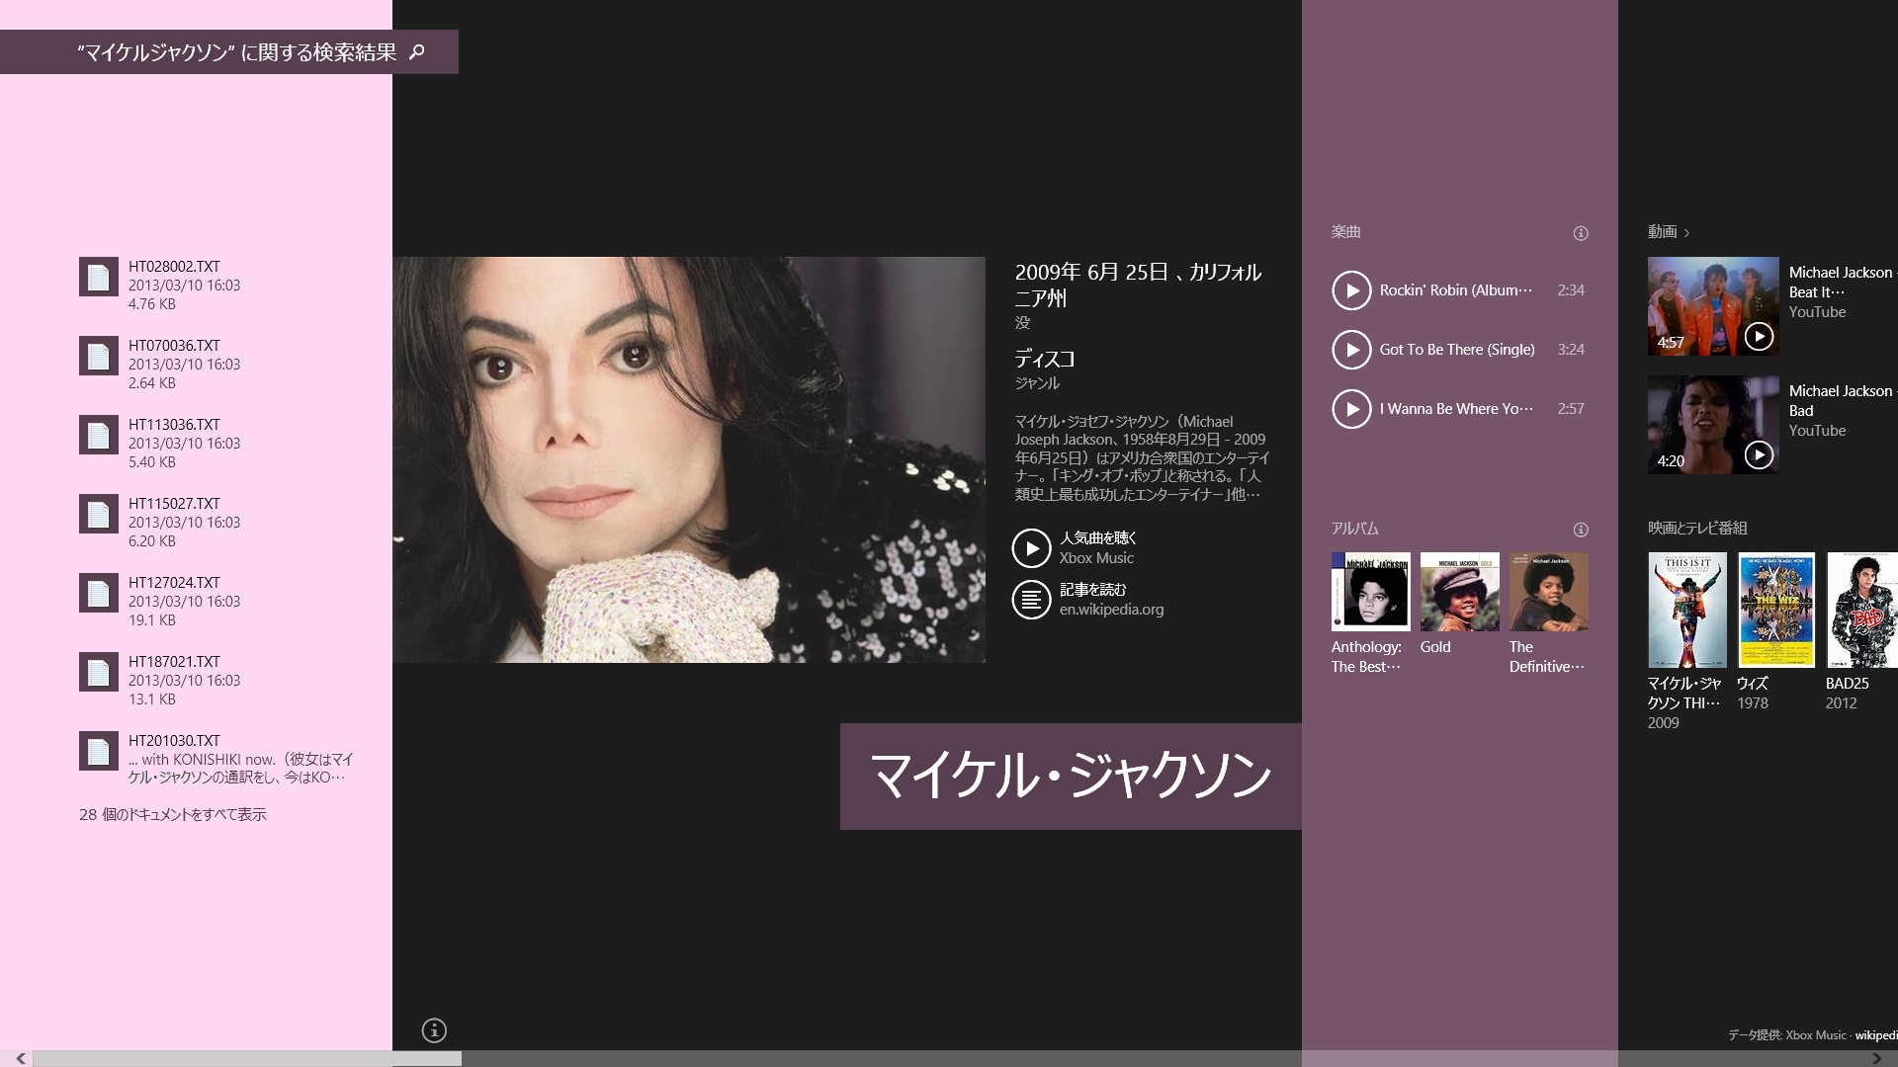The width and height of the screenshot is (1898, 1067).
Task: Click the Xbox Music play popular songs icon
Action: pyautogui.click(x=1031, y=548)
